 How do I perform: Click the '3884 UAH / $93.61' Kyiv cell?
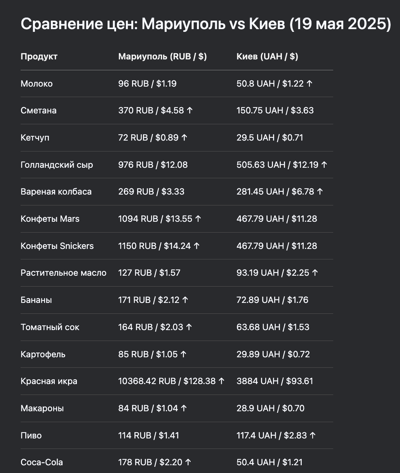(275, 381)
